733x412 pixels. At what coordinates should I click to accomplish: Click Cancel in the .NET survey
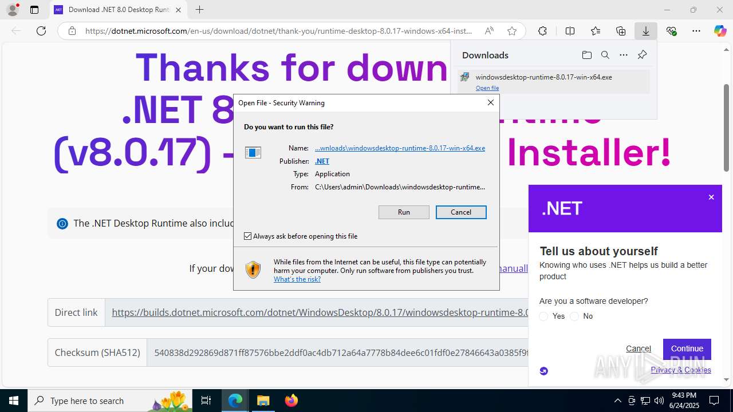click(x=639, y=348)
